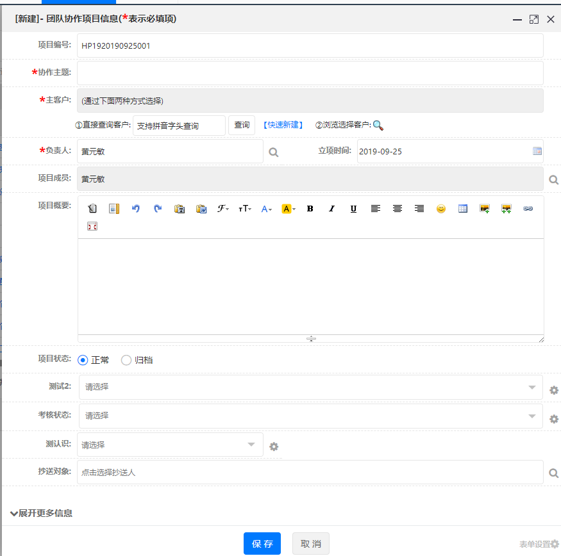Open settings gear for 测试2
Viewport: 561px width, 556px height.
click(x=554, y=390)
